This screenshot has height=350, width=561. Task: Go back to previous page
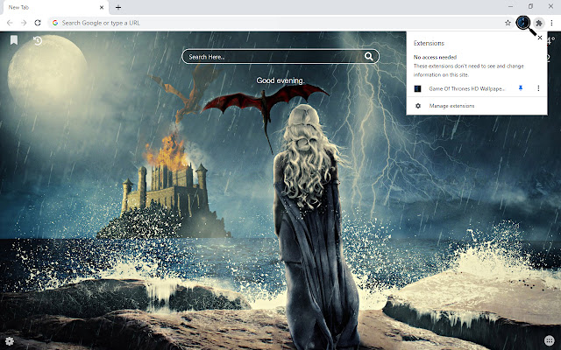pos(10,23)
